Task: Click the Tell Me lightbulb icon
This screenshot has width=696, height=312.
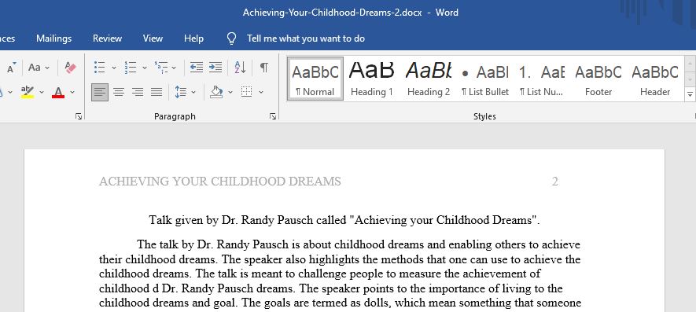Action: 231,39
